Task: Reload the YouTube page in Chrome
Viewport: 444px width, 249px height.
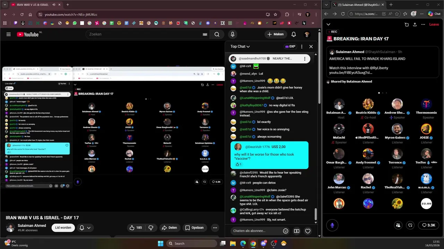Action: pyautogui.click(x=22, y=15)
